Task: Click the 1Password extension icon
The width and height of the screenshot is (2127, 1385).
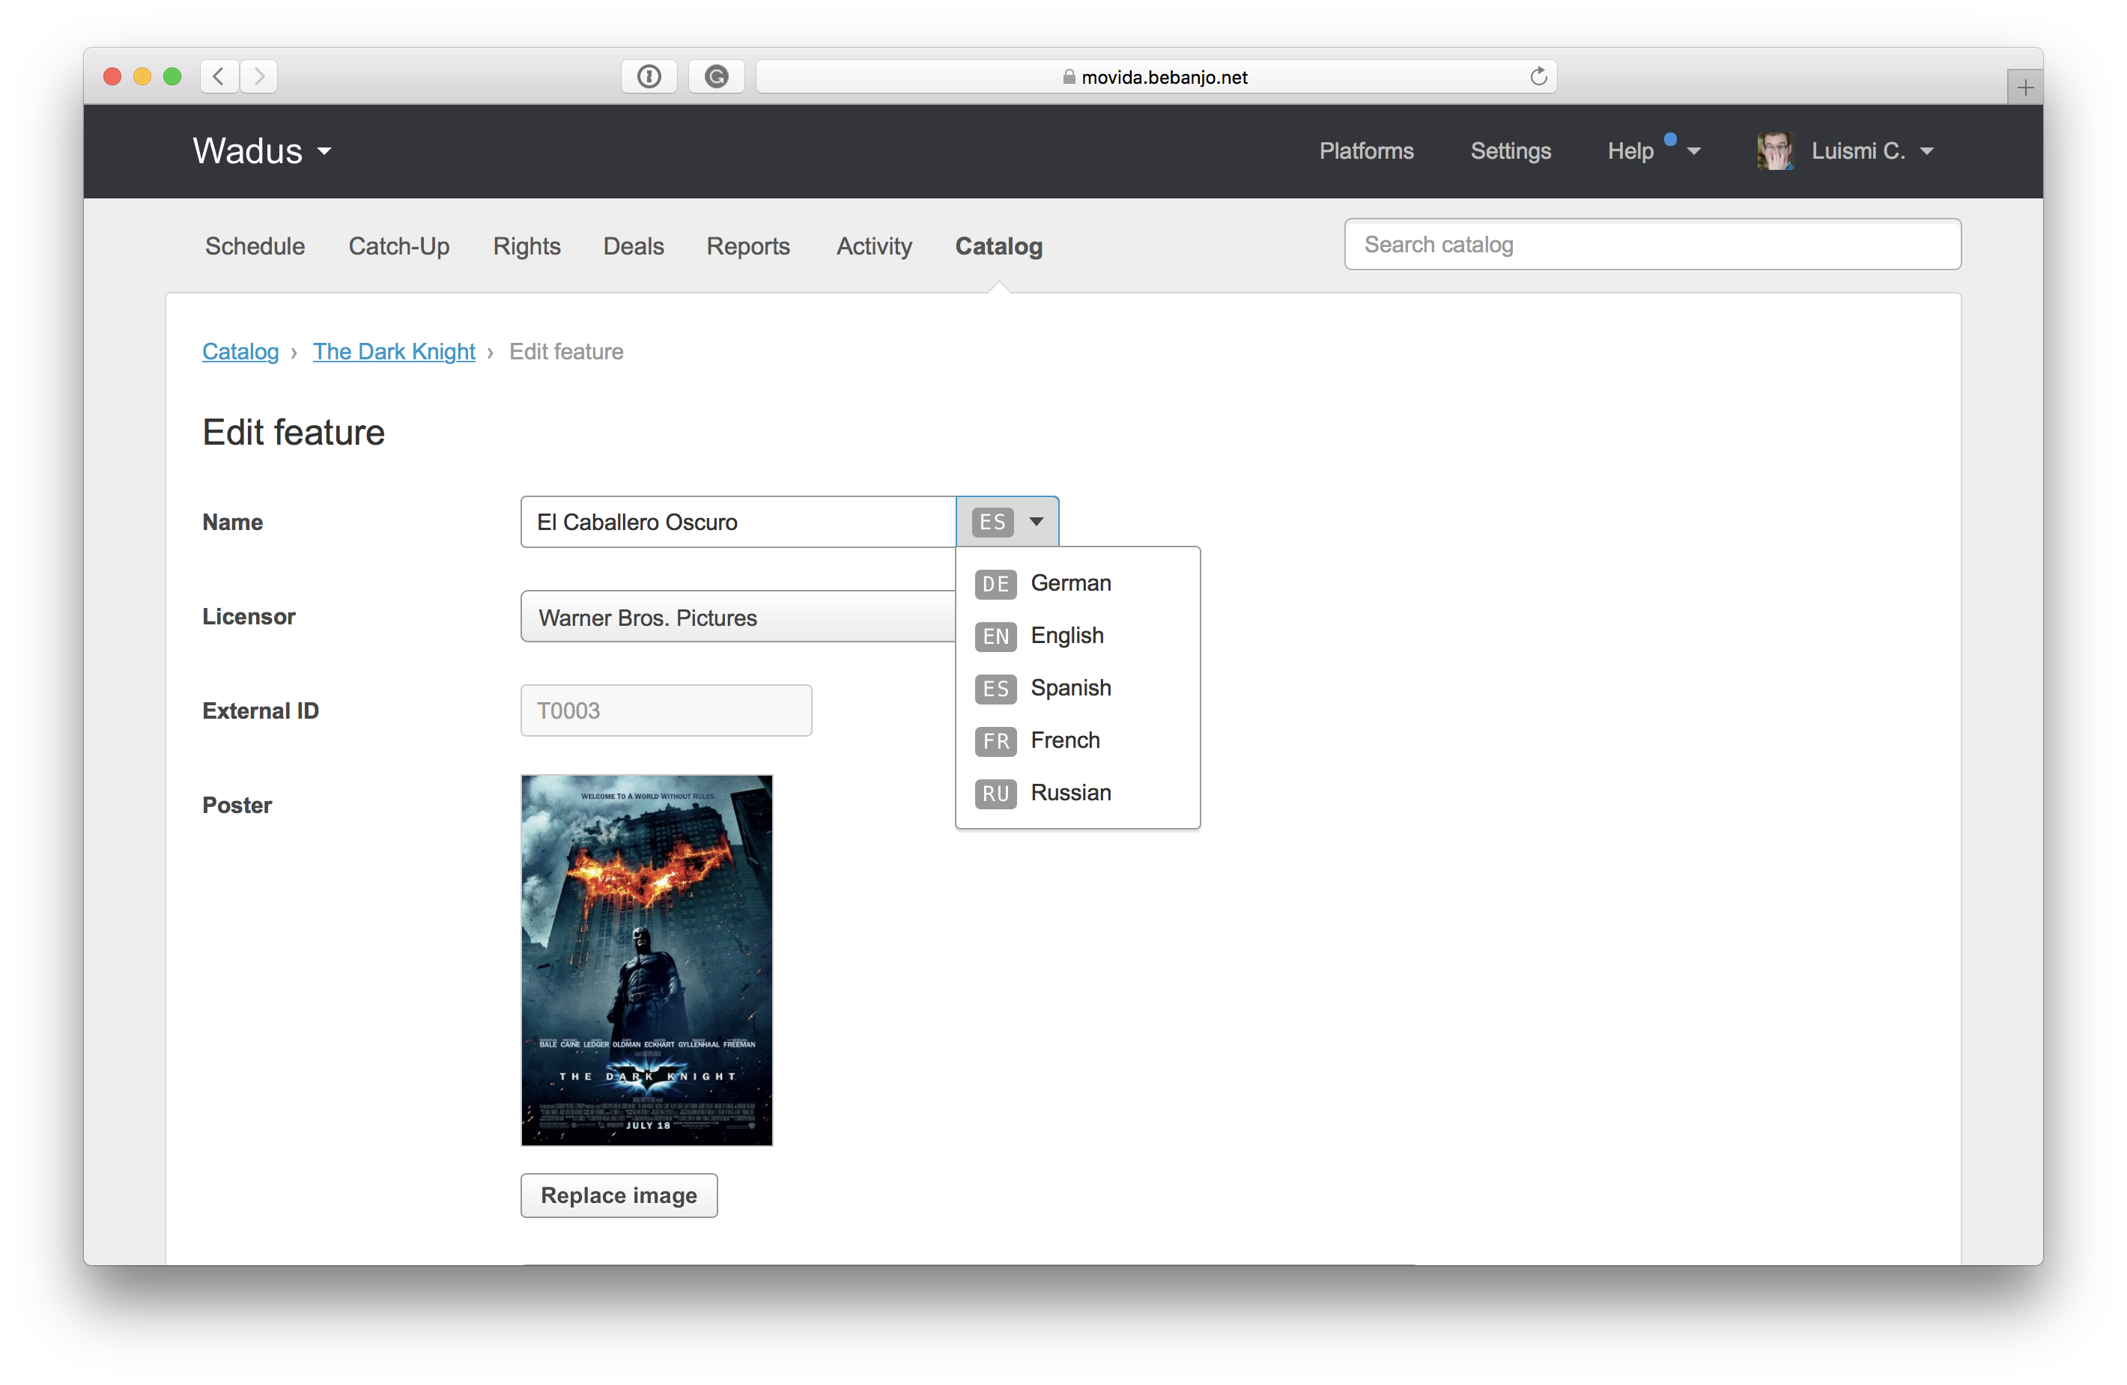Action: tap(649, 77)
